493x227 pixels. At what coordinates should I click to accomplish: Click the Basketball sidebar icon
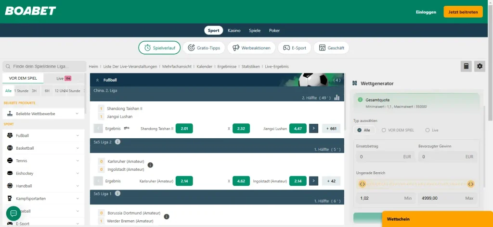(10, 148)
